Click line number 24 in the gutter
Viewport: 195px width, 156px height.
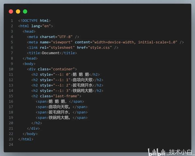point(11,144)
